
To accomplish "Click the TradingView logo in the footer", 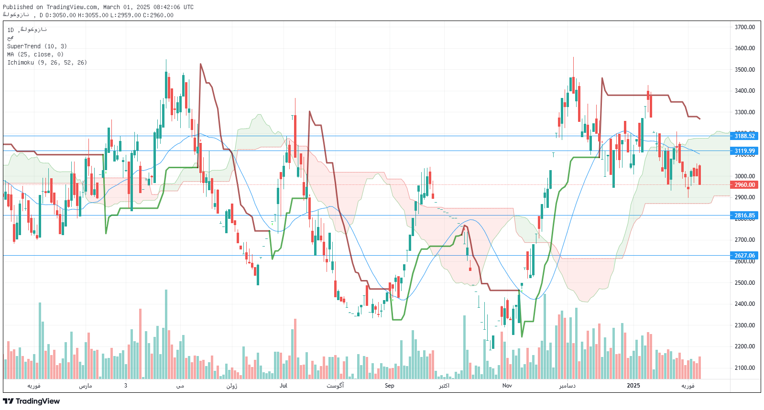I will 32,401.
